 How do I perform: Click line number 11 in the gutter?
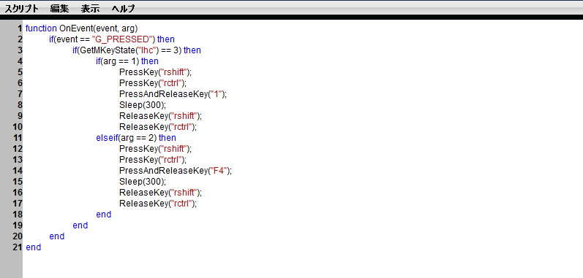click(x=18, y=137)
